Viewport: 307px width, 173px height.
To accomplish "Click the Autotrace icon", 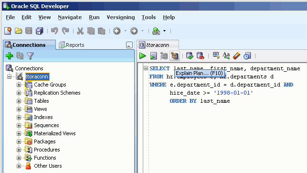I will tap(164, 56).
